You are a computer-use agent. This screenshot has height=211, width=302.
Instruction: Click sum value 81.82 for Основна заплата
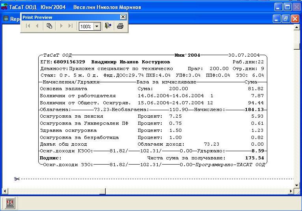[x=255, y=89]
